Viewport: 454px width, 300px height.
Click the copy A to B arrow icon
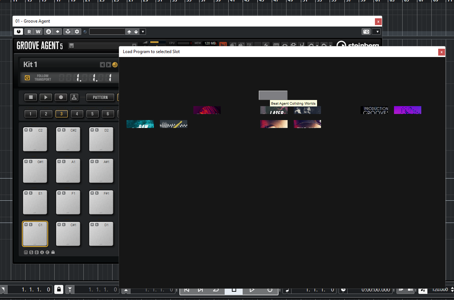pyautogui.click(x=58, y=32)
